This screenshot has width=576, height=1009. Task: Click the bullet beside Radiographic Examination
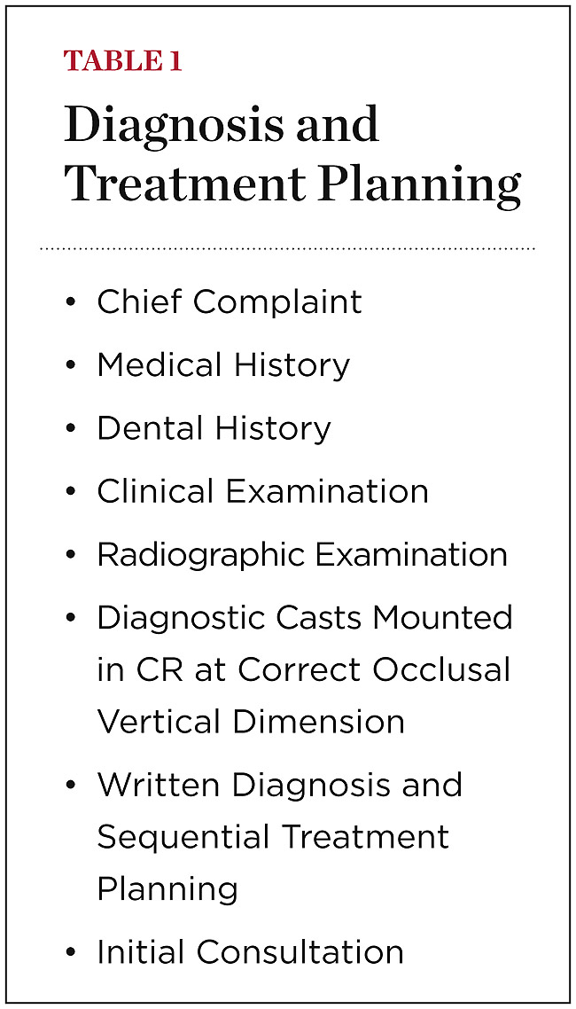point(71,555)
